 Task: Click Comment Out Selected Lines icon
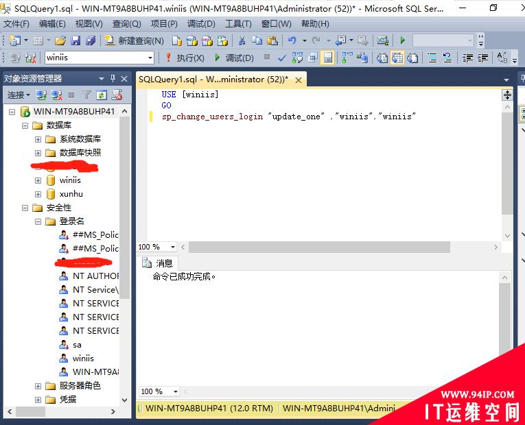[432, 58]
